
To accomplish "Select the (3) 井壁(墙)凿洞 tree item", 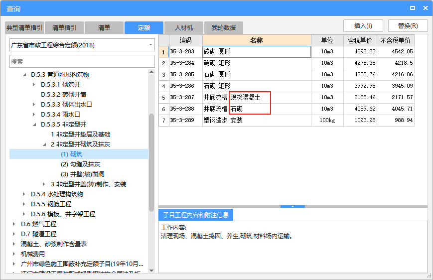I will tap(82, 174).
